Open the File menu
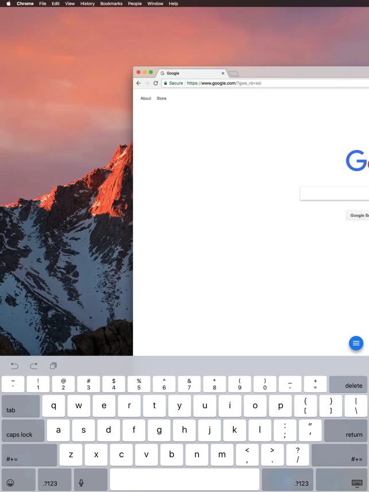Screen dimensions: 369x492 click(42, 3)
